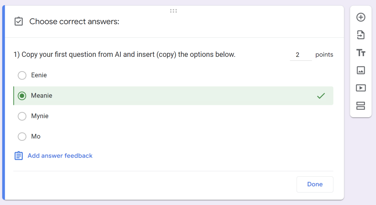Click the Add image icon
The width and height of the screenshot is (376, 205).
coord(361,70)
